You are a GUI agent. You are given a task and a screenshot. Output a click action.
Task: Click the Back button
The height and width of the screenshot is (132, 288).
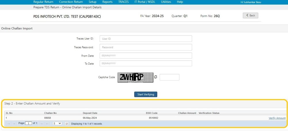(250, 15)
